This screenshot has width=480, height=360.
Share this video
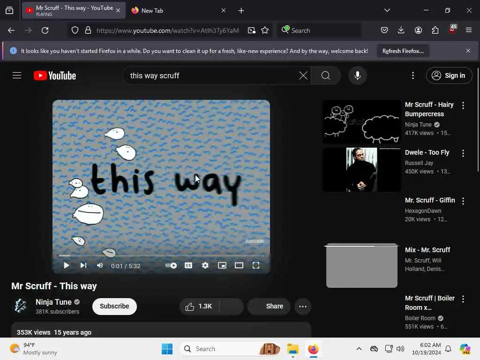pos(269,306)
